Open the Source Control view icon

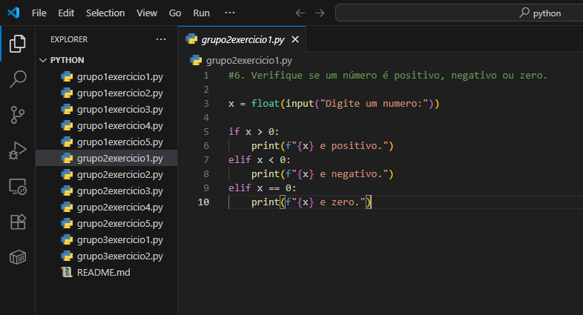(18, 115)
